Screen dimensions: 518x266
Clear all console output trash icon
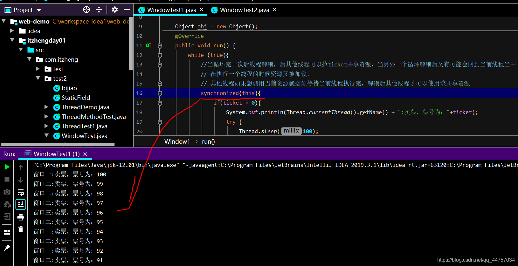pyautogui.click(x=21, y=229)
